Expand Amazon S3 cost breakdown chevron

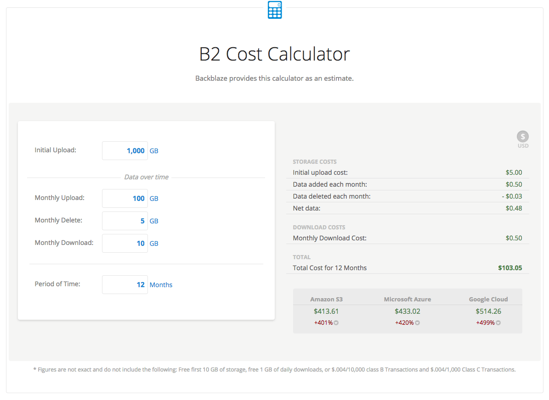(335, 322)
